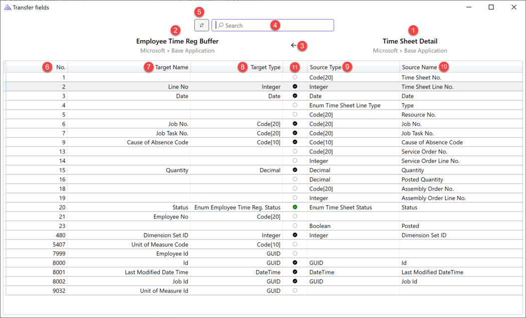
Task: Toggle mapping radio in Posted Quantity row
Action: pos(295,179)
